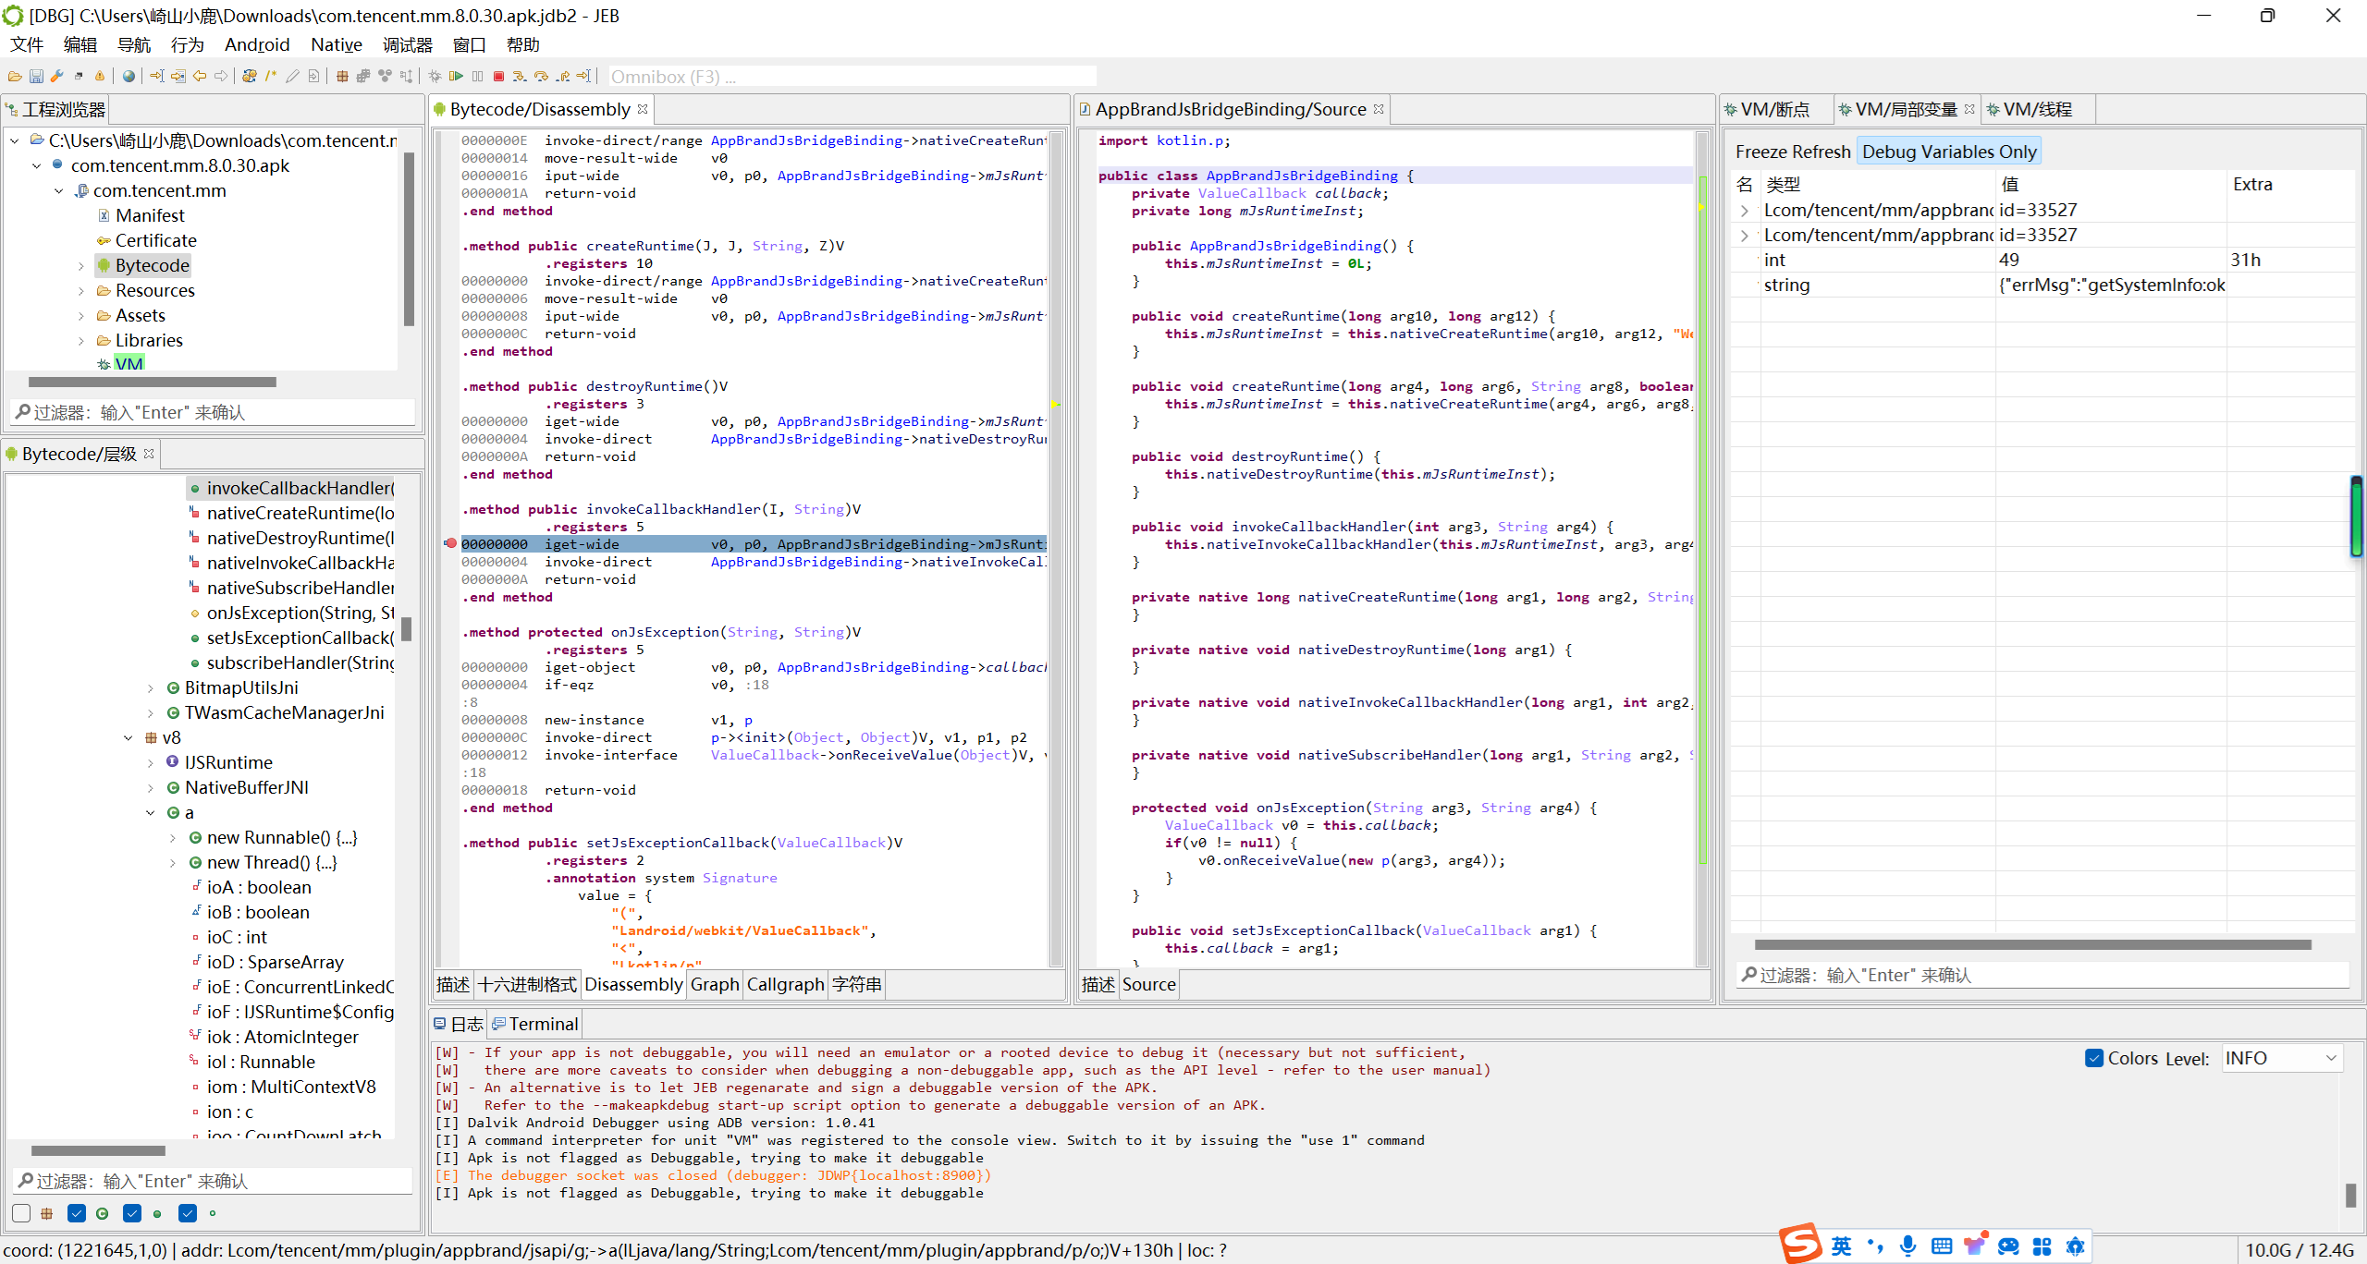Viewport: 2367px width, 1264px height.
Task: Open a file with the folder toolbar icon
Action: tap(15, 76)
